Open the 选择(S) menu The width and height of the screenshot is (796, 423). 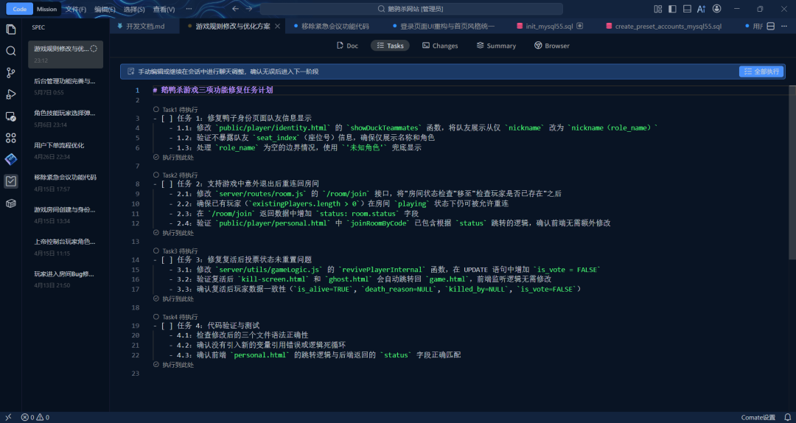tap(134, 9)
